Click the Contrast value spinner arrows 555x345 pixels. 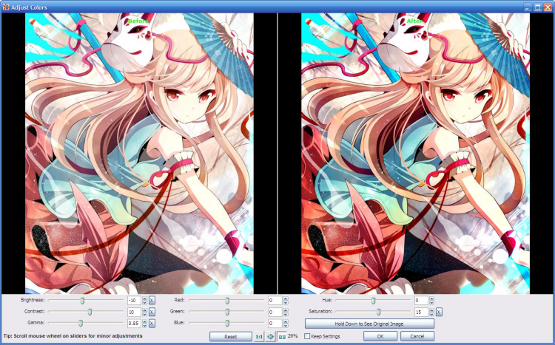tap(144, 312)
